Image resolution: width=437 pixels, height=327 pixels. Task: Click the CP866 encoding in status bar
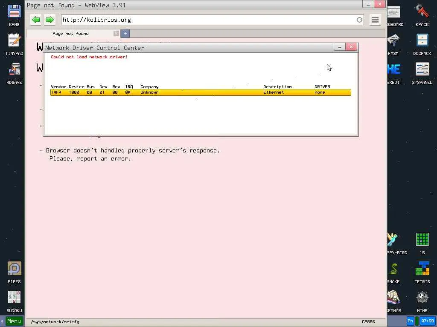point(368,322)
